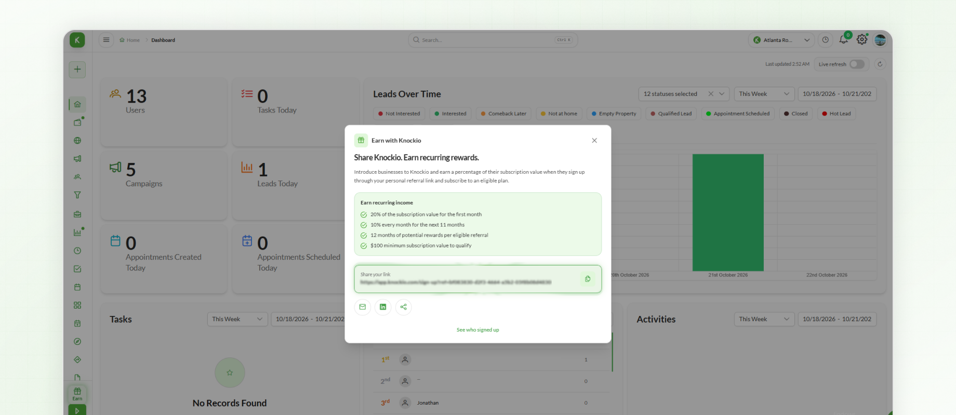The height and width of the screenshot is (415, 956).
Task: Open the Atlanta Ro... workspace dropdown
Action: 781,40
